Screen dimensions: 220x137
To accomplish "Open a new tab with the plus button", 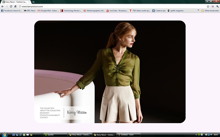I will point(33,2).
